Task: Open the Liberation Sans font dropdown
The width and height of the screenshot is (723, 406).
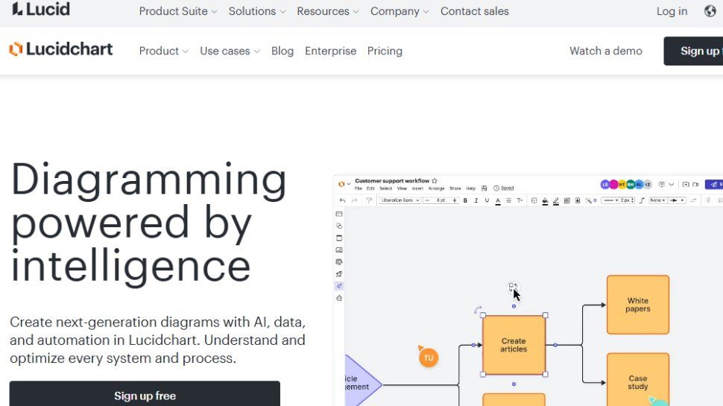Action: click(x=400, y=200)
